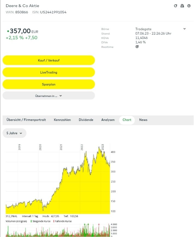
Task: Open the help question mark icon
Action: pyautogui.click(x=189, y=6)
